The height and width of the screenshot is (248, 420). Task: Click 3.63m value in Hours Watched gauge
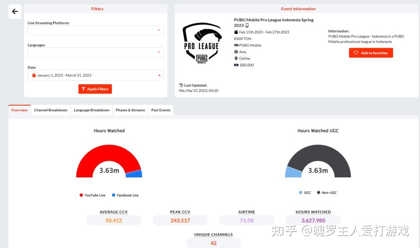click(x=109, y=170)
